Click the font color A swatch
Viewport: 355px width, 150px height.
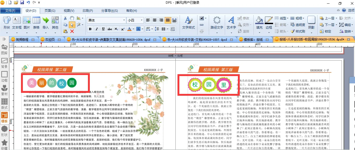click(129, 29)
